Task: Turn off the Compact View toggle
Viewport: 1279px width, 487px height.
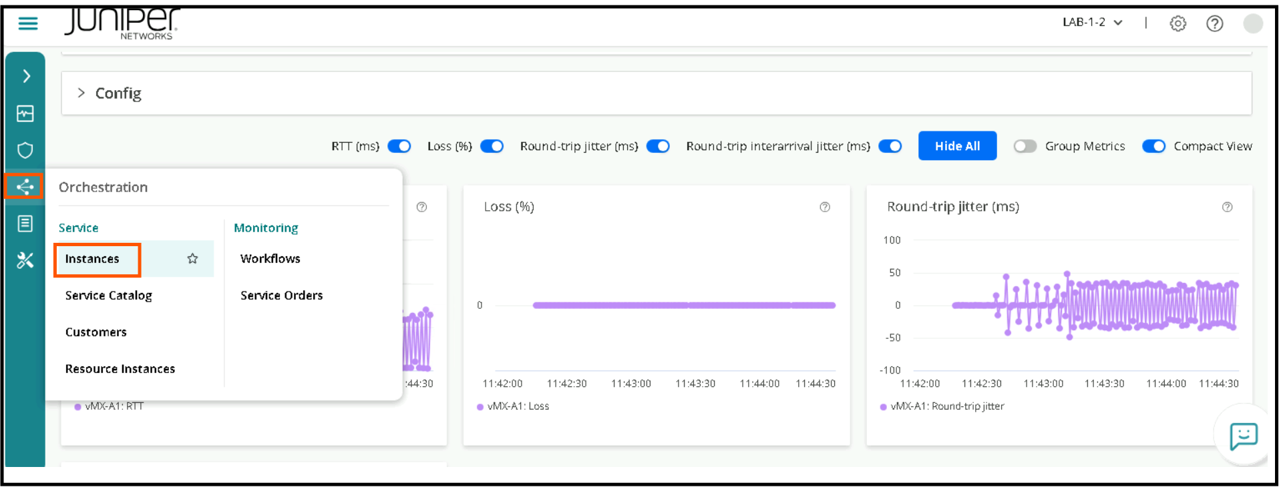Action: [x=1153, y=146]
